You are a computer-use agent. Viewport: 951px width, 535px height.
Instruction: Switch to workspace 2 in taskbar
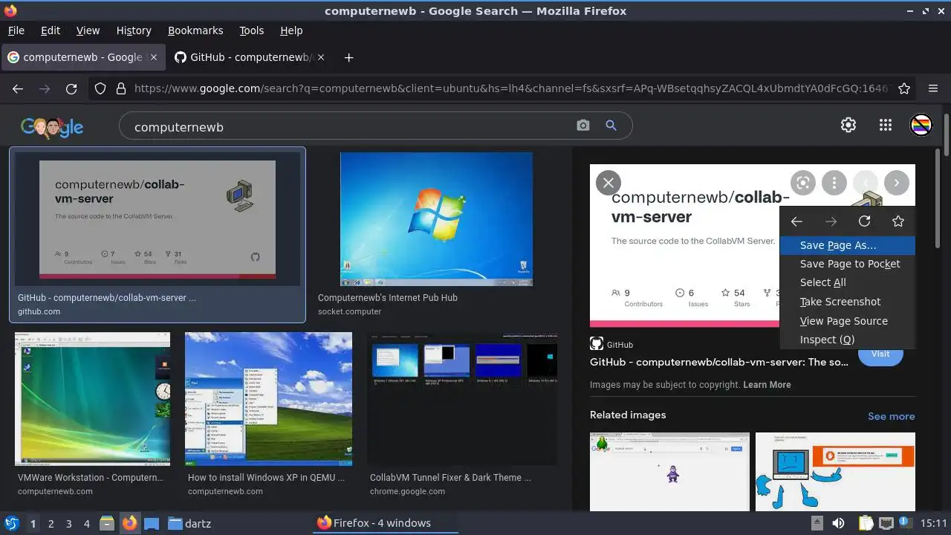(x=51, y=523)
